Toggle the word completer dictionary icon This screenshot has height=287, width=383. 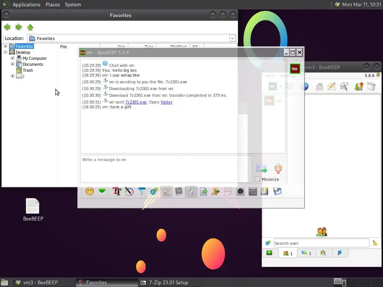pyautogui.click(x=179, y=191)
